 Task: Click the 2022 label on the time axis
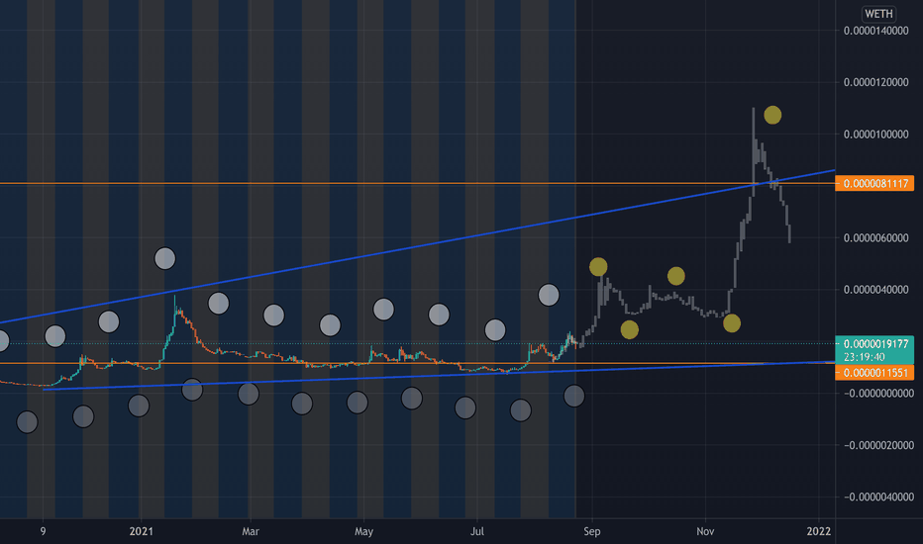click(x=818, y=531)
